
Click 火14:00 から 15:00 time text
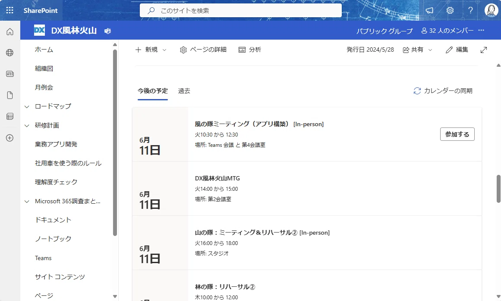216,189
